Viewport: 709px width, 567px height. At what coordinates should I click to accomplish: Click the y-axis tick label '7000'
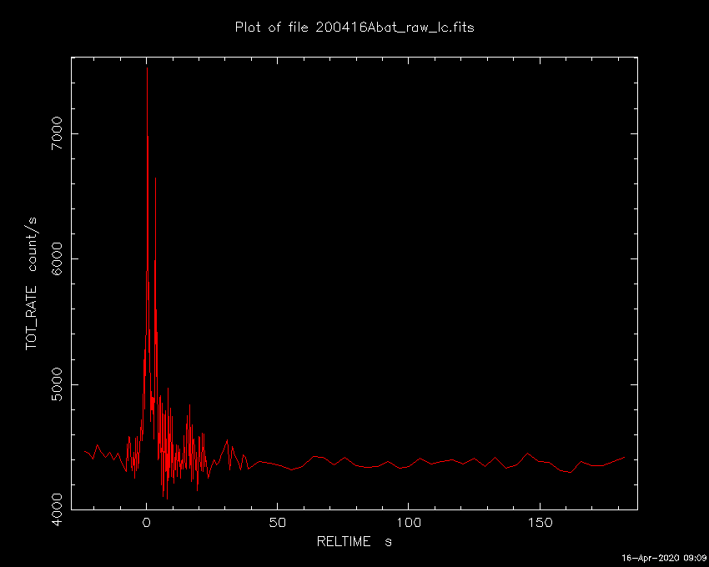click(x=57, y=133)
